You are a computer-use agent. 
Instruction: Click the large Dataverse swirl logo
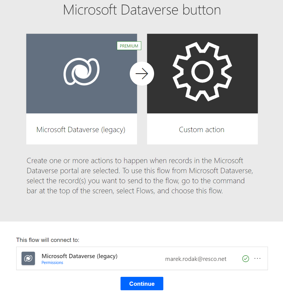pyautogui.click(x=81, y=72)
